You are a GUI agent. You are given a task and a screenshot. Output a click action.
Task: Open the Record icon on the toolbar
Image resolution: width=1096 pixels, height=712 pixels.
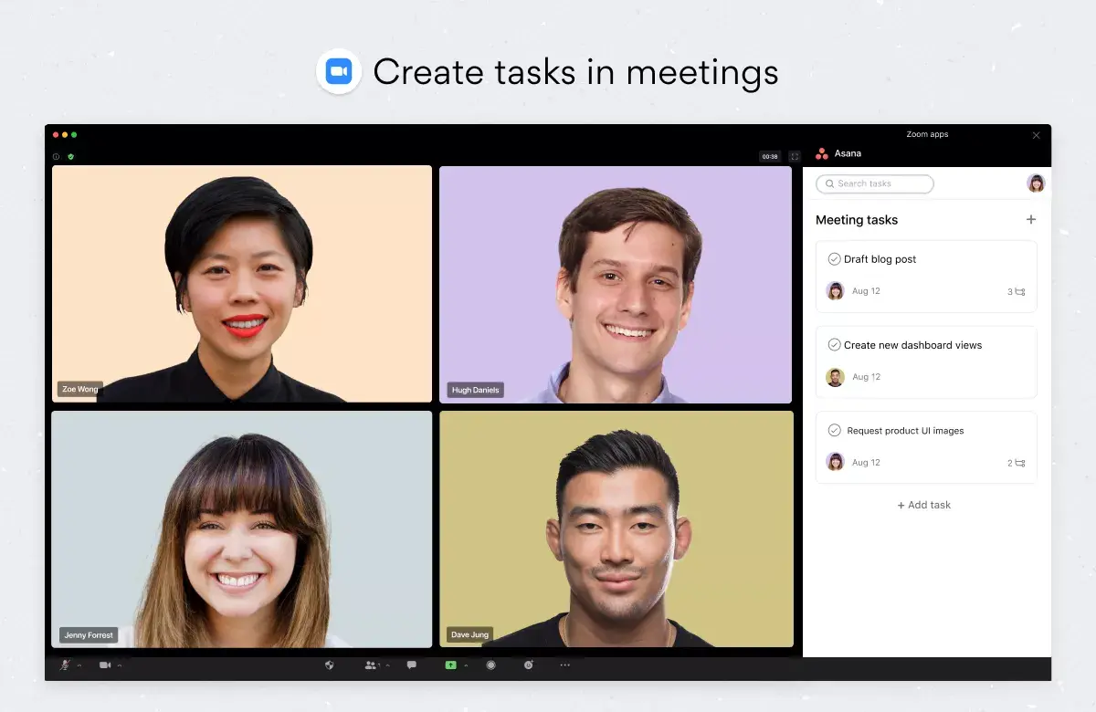[x=491, y=665]
